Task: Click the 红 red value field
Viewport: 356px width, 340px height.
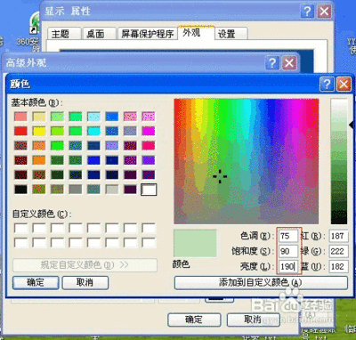Action: point(338,236)
